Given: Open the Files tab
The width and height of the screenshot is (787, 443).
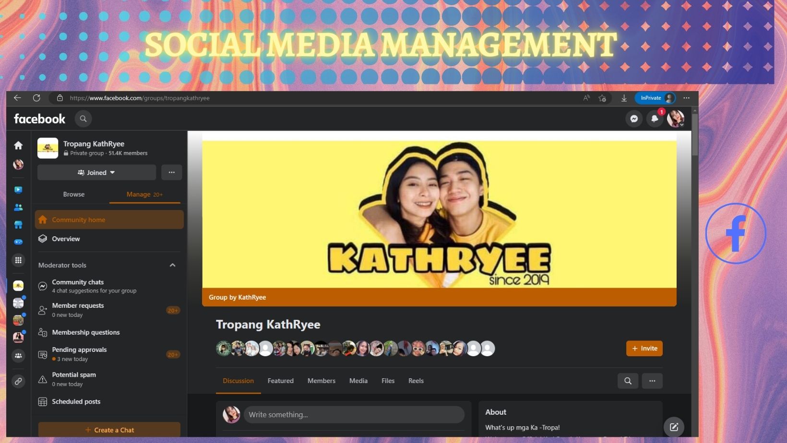Looking at the screenshot, I should click(x=388, y=381).
